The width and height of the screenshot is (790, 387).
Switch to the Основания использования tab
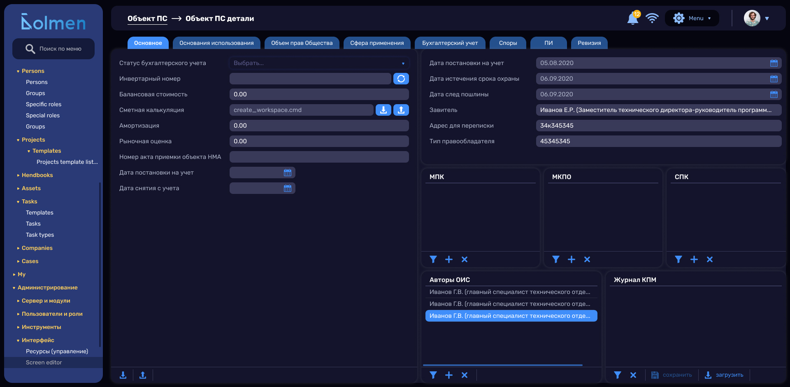(x=216, y=43)
